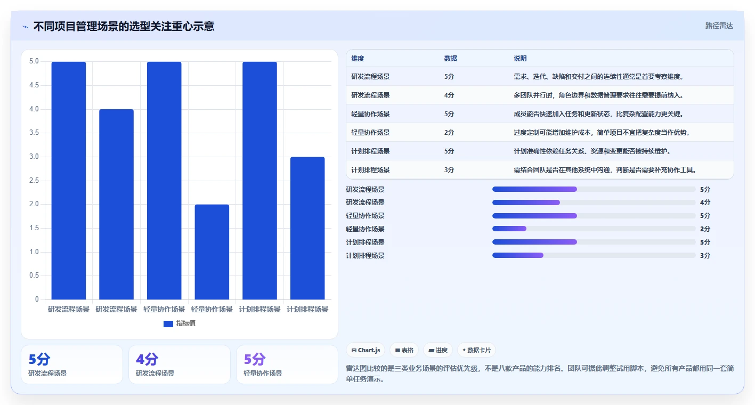Click the first 研发流程场景 chart bar valued 5
Screen dimensions: 755x405
click(69, 181)
